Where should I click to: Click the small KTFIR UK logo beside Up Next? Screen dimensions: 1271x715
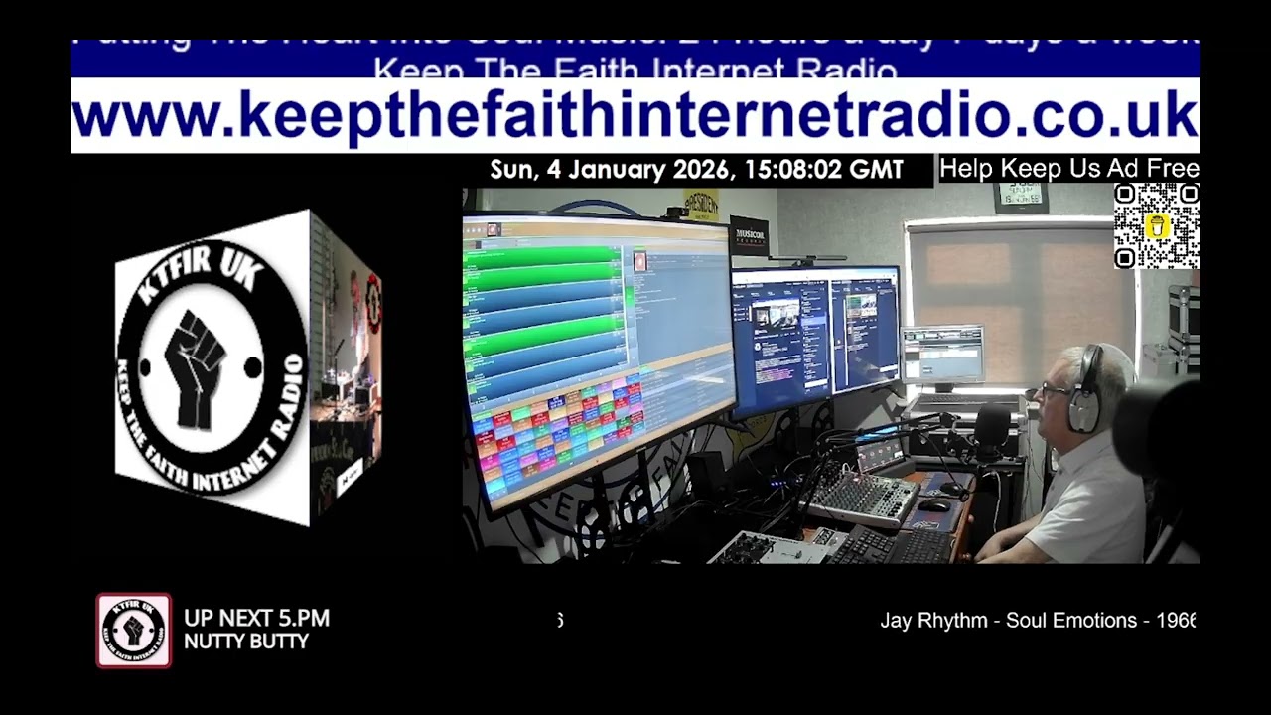133,631
